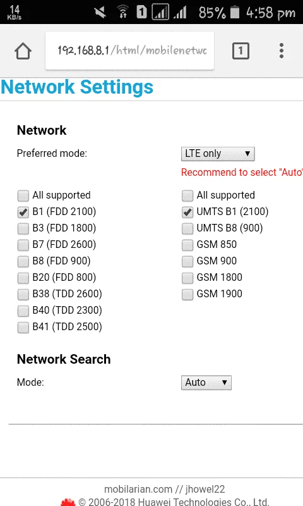Open the Network Search Mode Auto dropdown
This screenshot has width=303, height=506.
pos(206,383)
